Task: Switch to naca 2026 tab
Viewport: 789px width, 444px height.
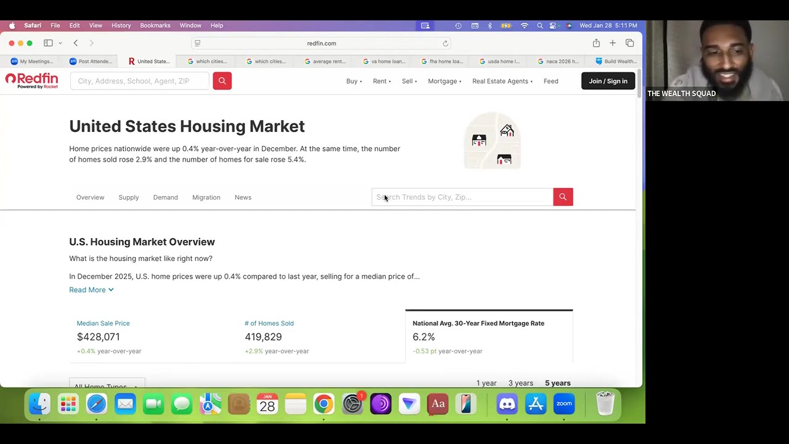Action: (x=559, y=61)
